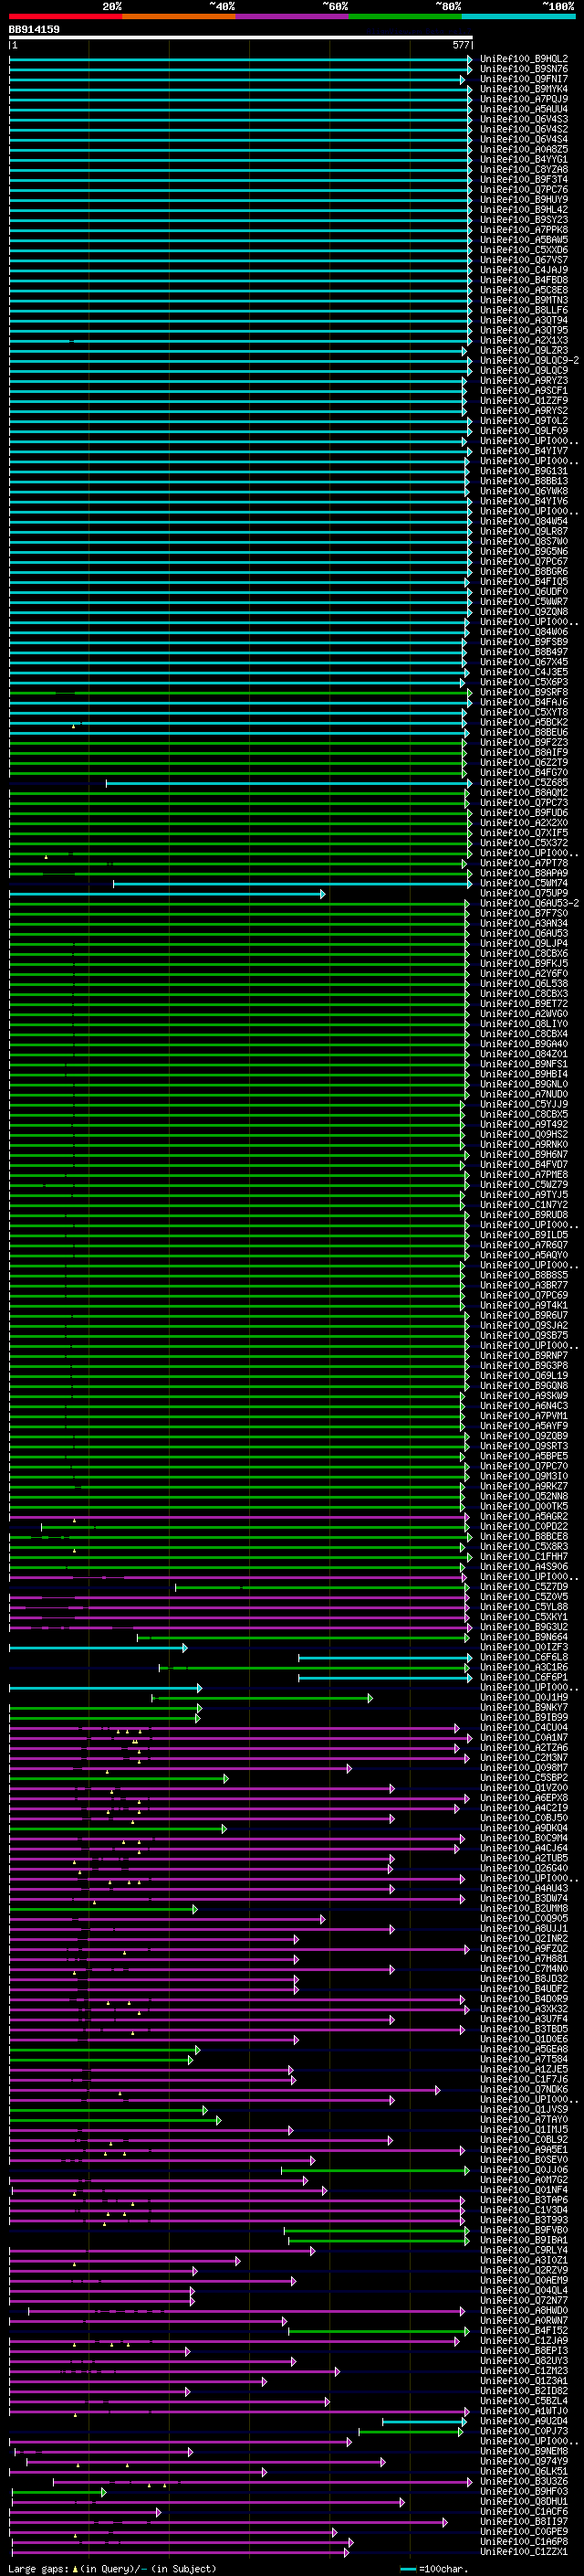Click the UniRef100_Q01NF4 label

524,2190
